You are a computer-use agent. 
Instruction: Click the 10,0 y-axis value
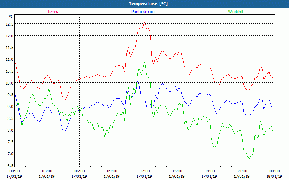(10, 83)
